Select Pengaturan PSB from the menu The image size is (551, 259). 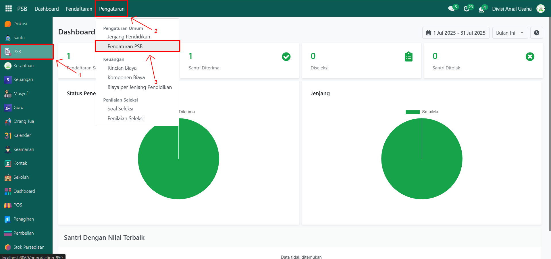click(x=125, y=46)
